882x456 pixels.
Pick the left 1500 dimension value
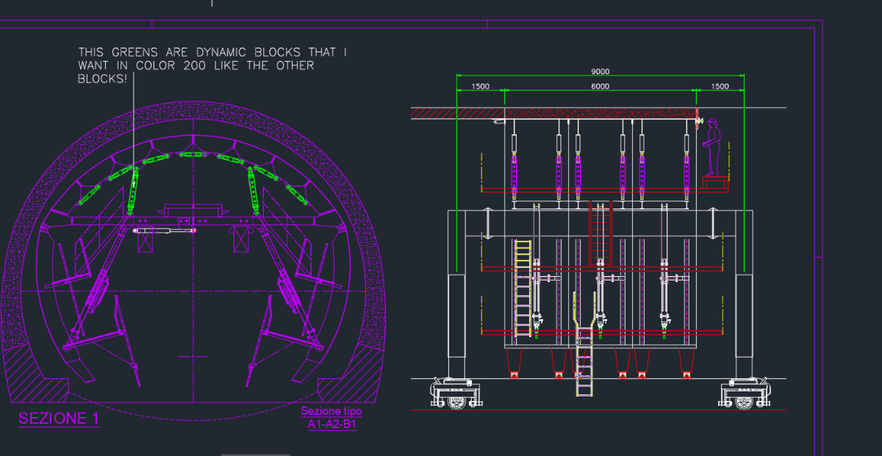(480, 87)
